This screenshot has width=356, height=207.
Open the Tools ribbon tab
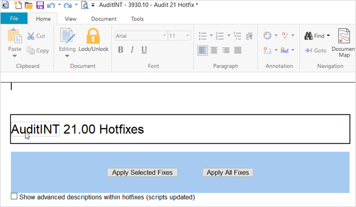tap(137, 19)
